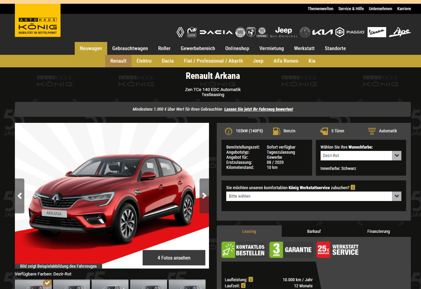The width and height of the screenshot is (421, 289).
Task: Click the '10.000 km / Jahr' mileage value
Action: (298, 280)
